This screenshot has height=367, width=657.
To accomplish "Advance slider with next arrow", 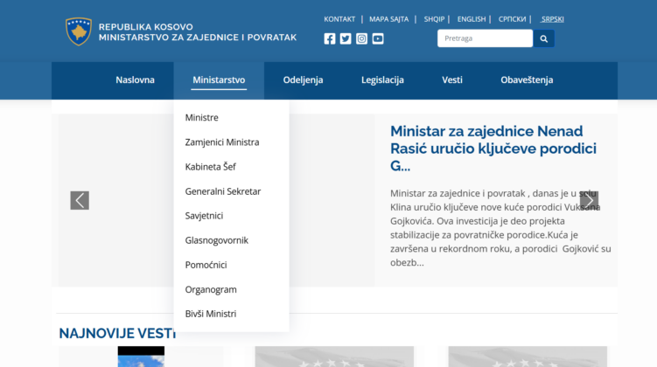I will pos(589,200).
